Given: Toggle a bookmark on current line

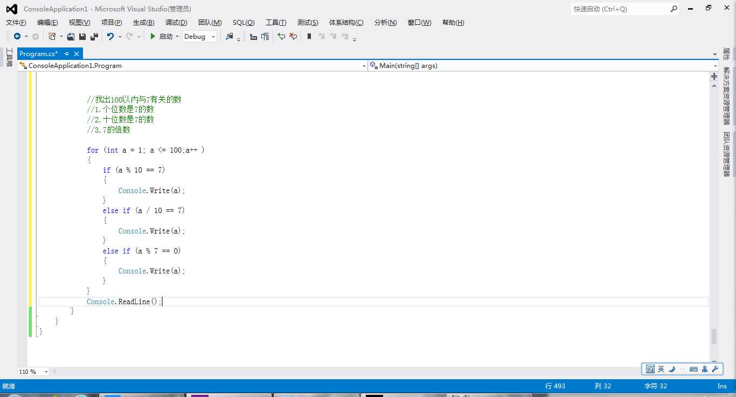Looking at the screenshot, I should (x=309, y=37).
